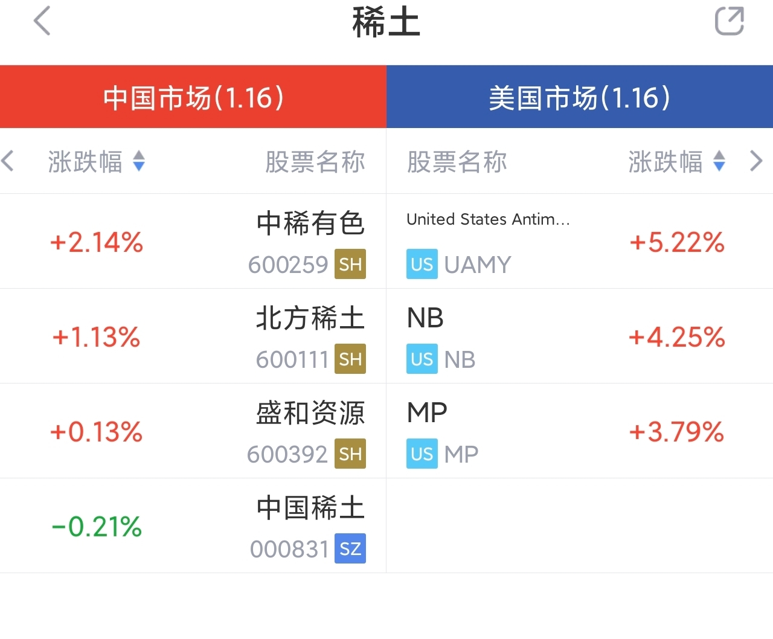This screenshot has height=639, width=773.
Task: Open United States Antim... stock row
Action: point(488,220)
